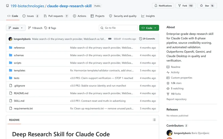Open commit 'fix: Clean up requirements.txt'
The width and height of the screenshot is (223, 139).
(102, 108)
